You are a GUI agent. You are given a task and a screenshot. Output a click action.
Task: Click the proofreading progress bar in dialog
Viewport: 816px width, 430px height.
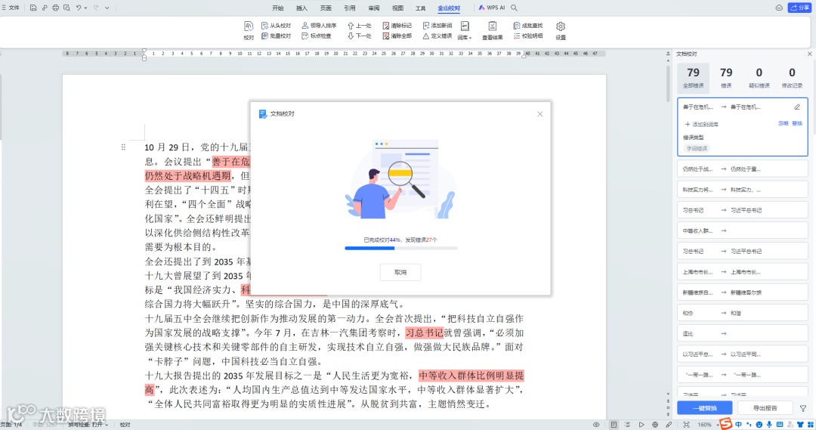tap(400, 249)
